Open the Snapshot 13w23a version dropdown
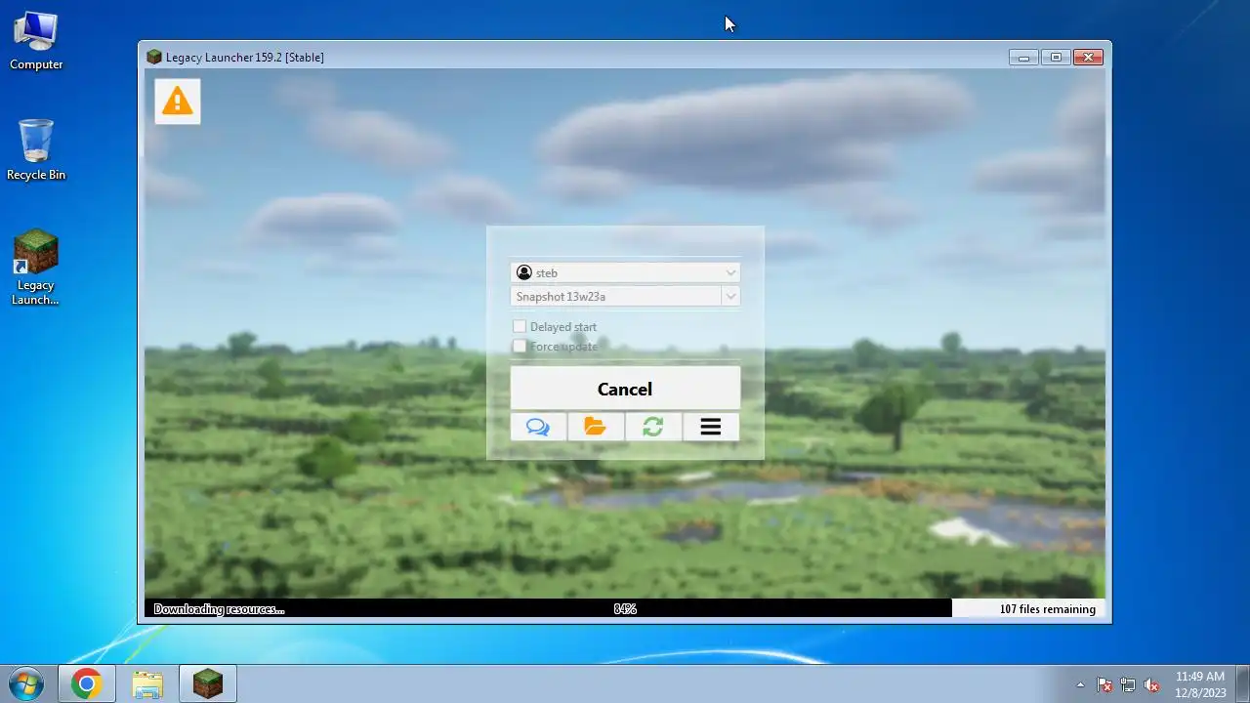 (x=625, y=296)
